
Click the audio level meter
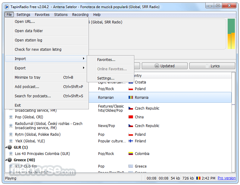point(231,34)
